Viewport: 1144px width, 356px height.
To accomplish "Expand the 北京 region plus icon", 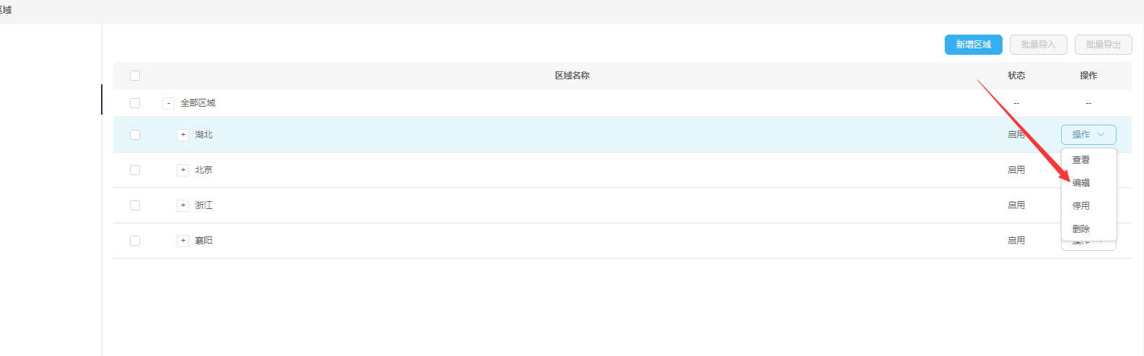I will tap(183, 170).
